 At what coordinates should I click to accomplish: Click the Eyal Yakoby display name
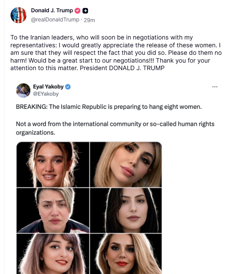point(48,87)
